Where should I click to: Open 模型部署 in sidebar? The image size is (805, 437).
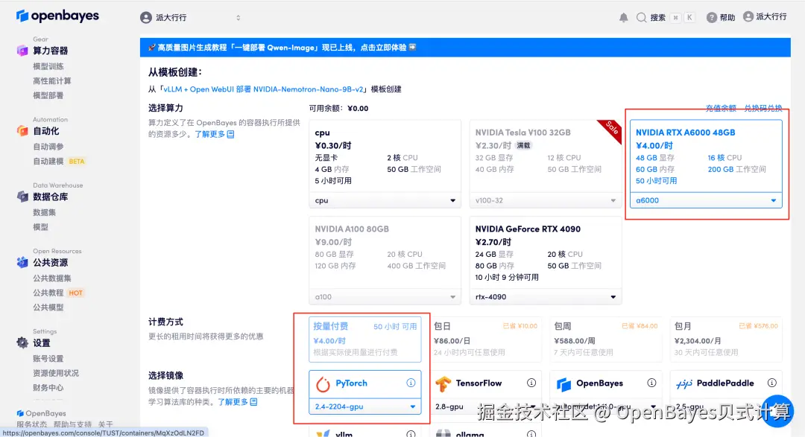click(48, 95)
